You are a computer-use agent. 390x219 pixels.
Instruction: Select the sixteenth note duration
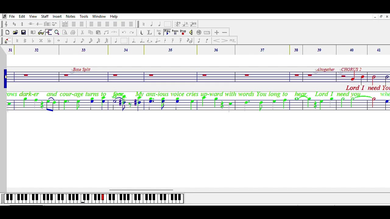click(x=90, y=40)
